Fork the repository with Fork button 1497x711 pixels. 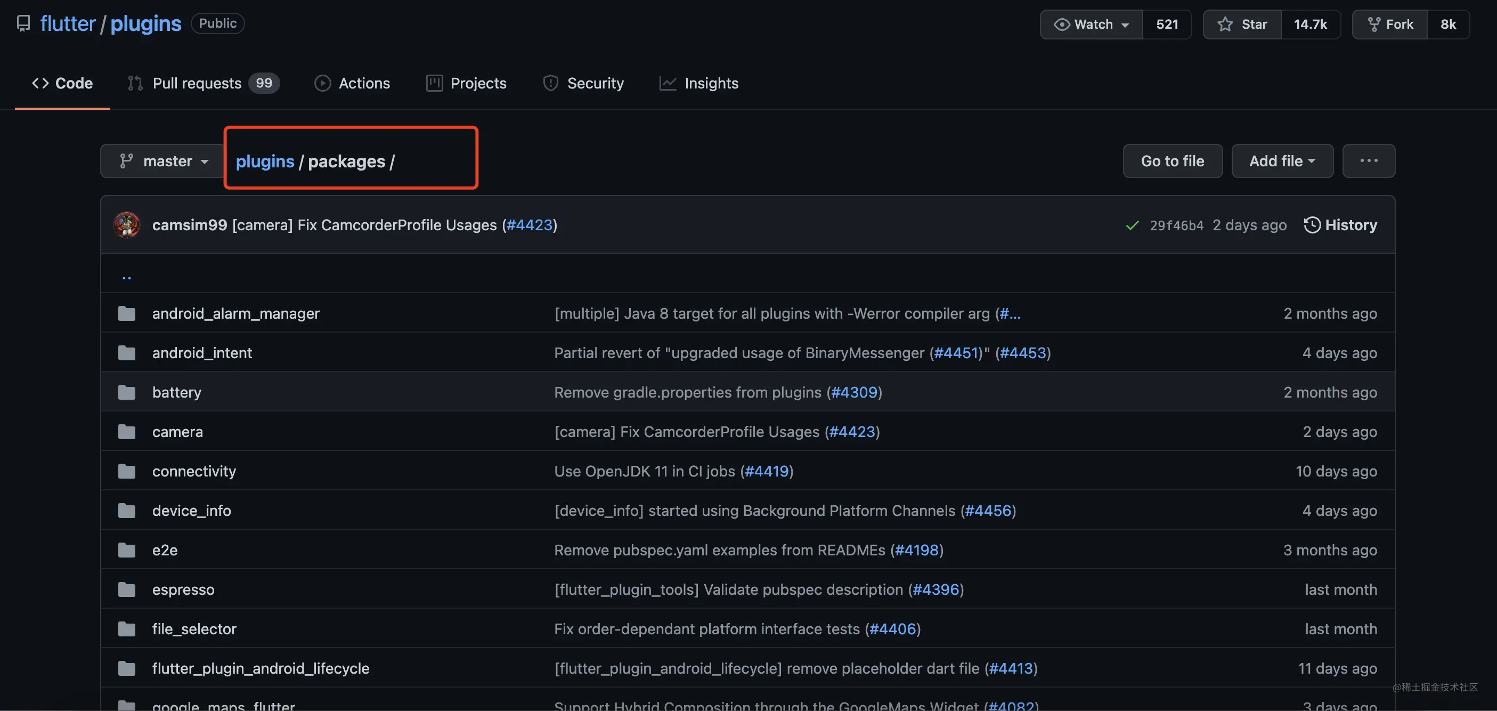point(1389,25)
